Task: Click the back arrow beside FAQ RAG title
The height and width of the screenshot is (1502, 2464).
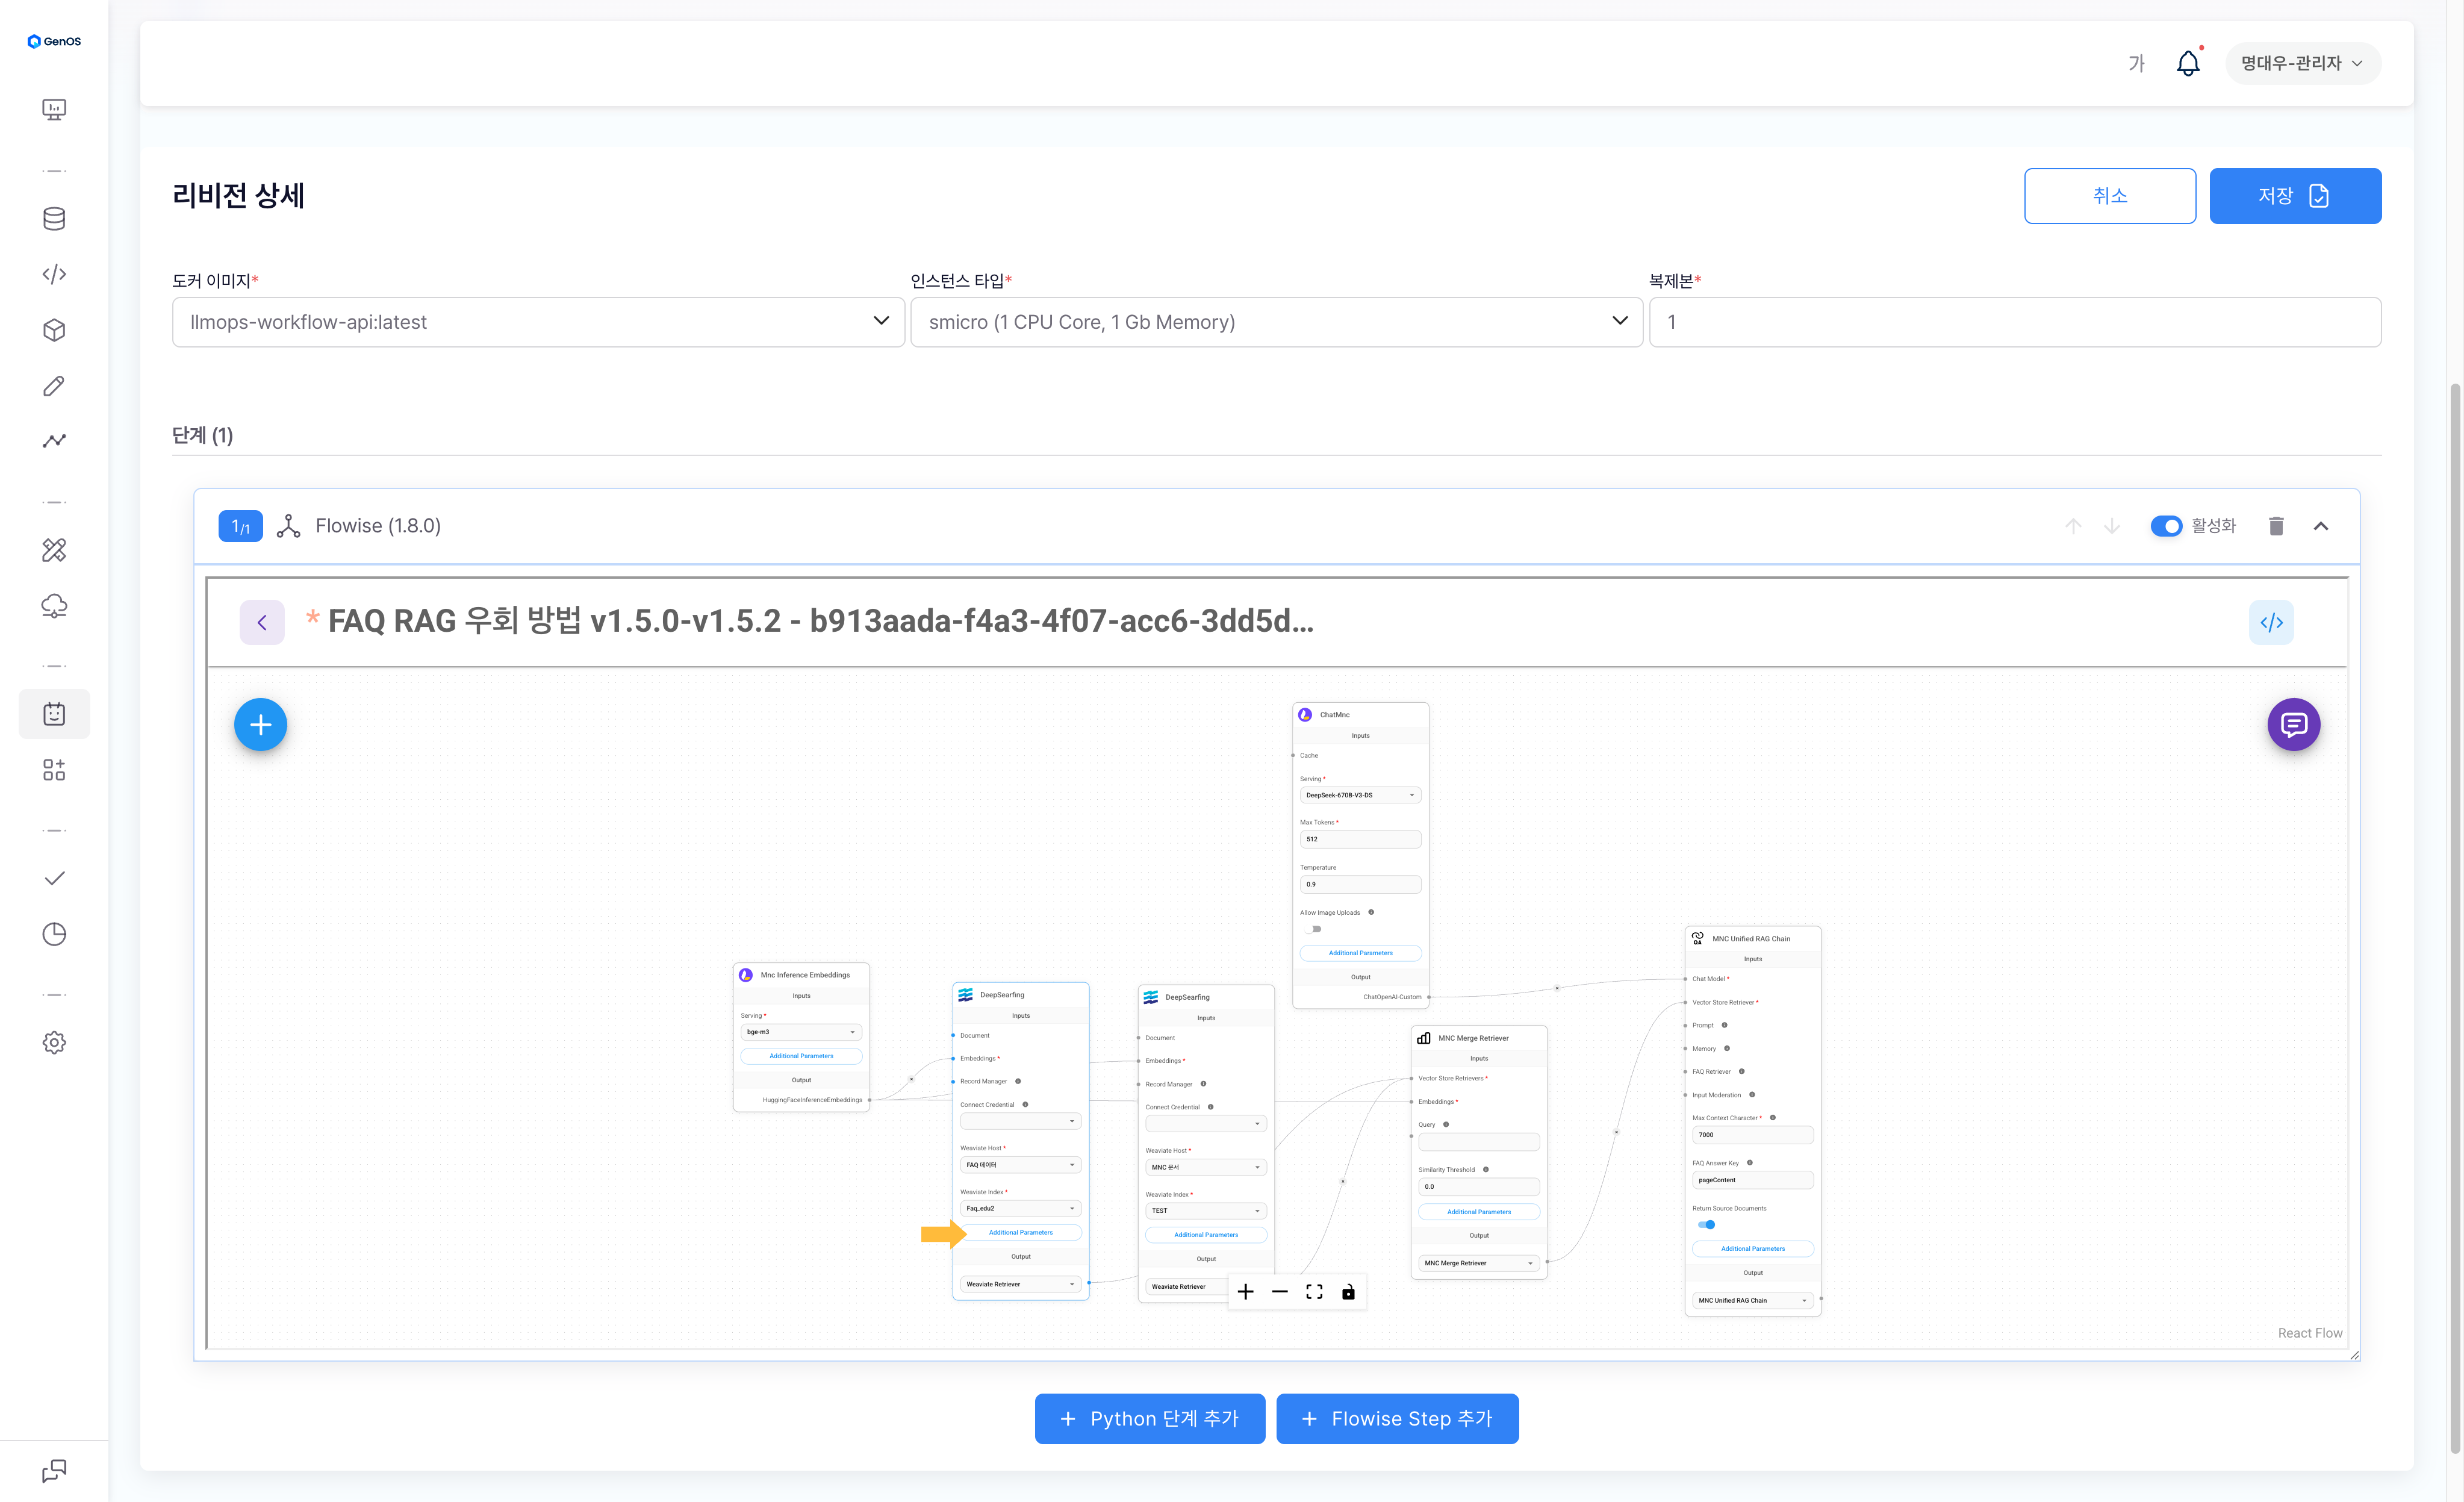Action: coord(262,623)
